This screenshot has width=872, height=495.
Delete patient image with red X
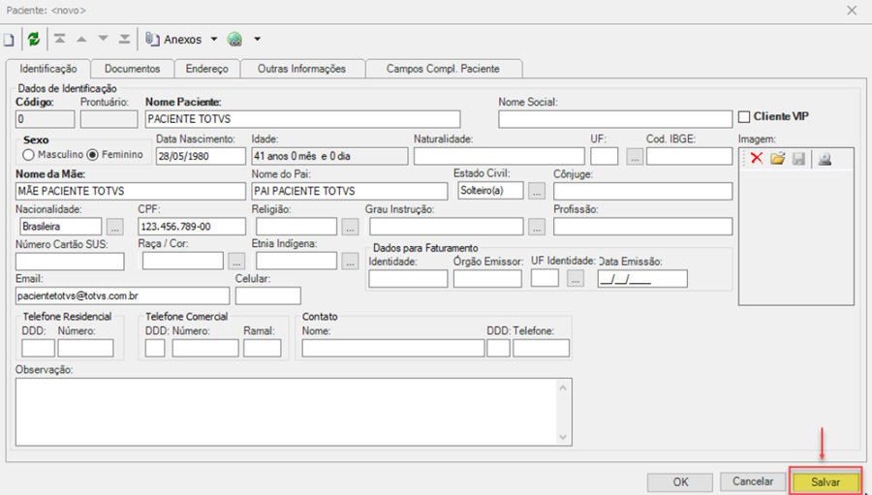tap(757, 159)
